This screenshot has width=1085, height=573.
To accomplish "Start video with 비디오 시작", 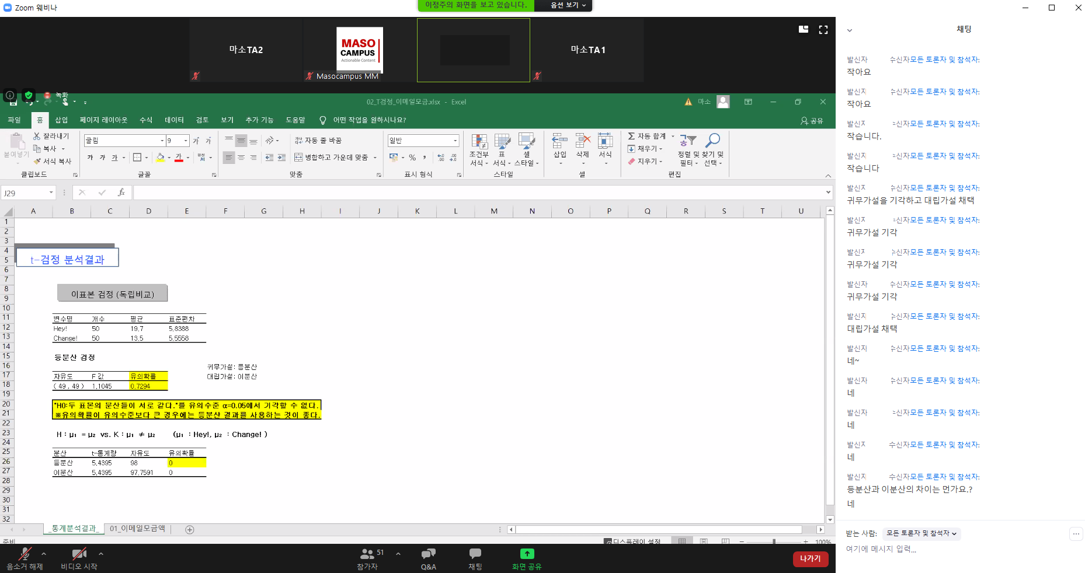I will pyautogui.click(x=79, y=558).
